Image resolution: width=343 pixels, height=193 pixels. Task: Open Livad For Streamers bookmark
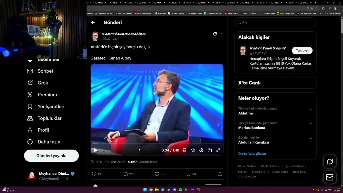click(124, 13)
